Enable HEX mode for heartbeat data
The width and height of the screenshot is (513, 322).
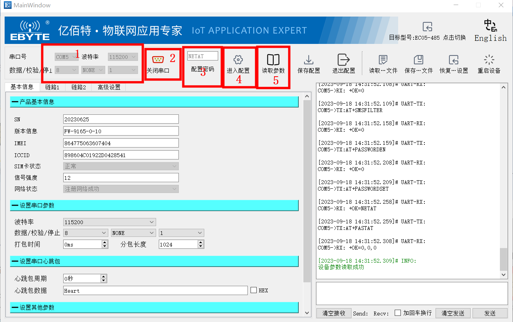point(253,290)
